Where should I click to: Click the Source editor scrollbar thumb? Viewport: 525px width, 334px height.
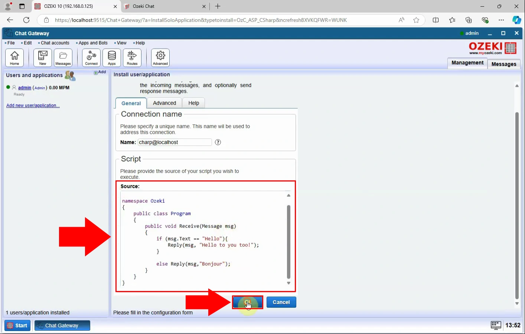coord(288,242)
